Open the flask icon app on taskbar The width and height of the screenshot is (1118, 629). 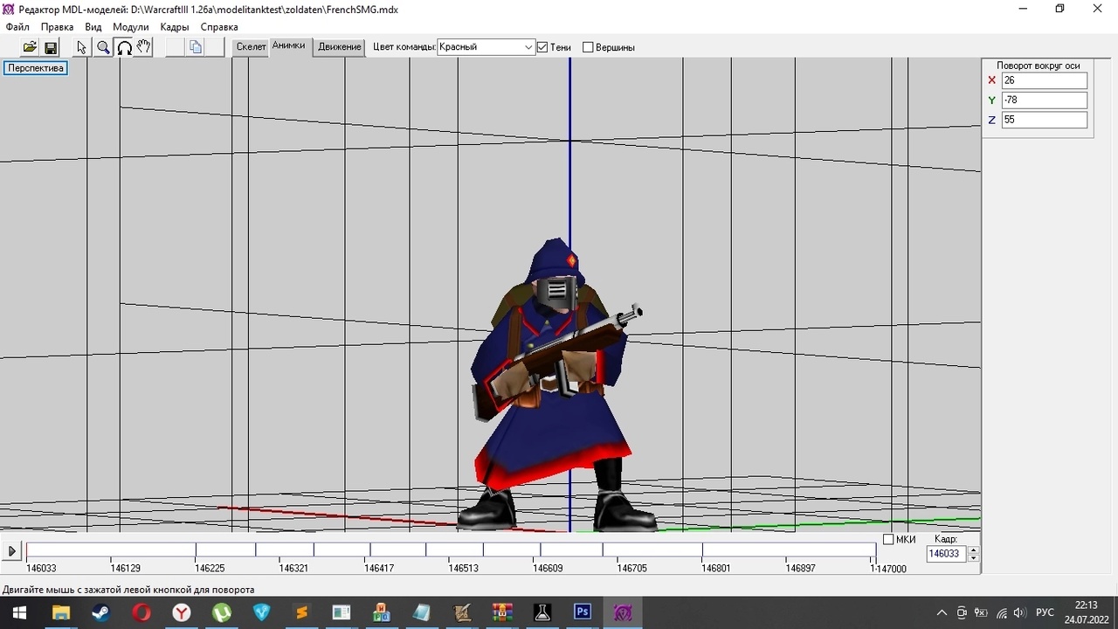(542, 612)
